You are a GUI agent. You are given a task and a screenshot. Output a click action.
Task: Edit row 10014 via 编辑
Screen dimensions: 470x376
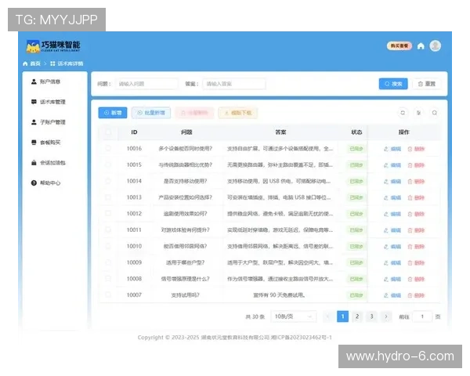click(x=392, y=182)
